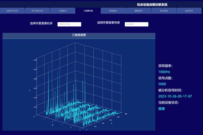Viewport: 203px width, 135px height.
Task: Open the 选择所要查看传感 sensor dropdown
Action: click(136, 24)
